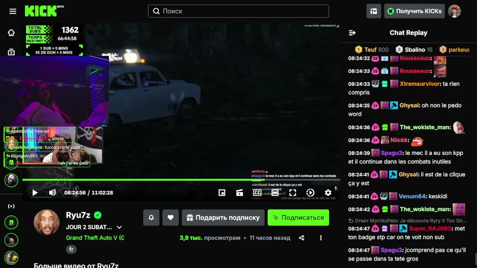Viewport: 477px width, 268px height.
Task: Open the hamburger navigation menu
Action: (13, 11)
